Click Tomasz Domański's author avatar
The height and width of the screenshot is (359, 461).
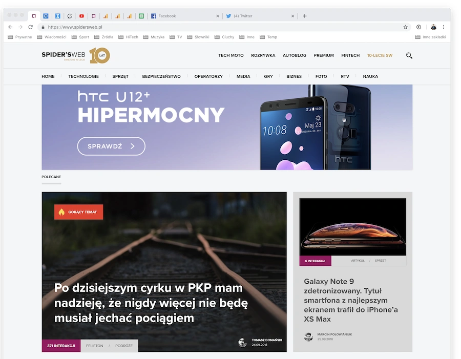point(243,342)
